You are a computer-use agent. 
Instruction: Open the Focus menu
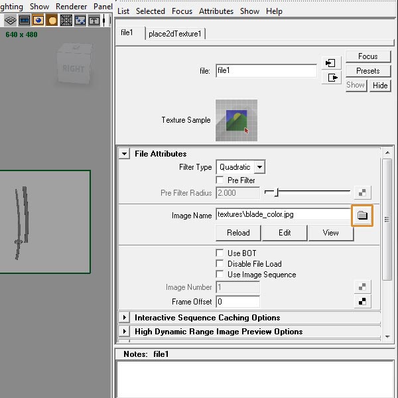(x=182, y=11)
